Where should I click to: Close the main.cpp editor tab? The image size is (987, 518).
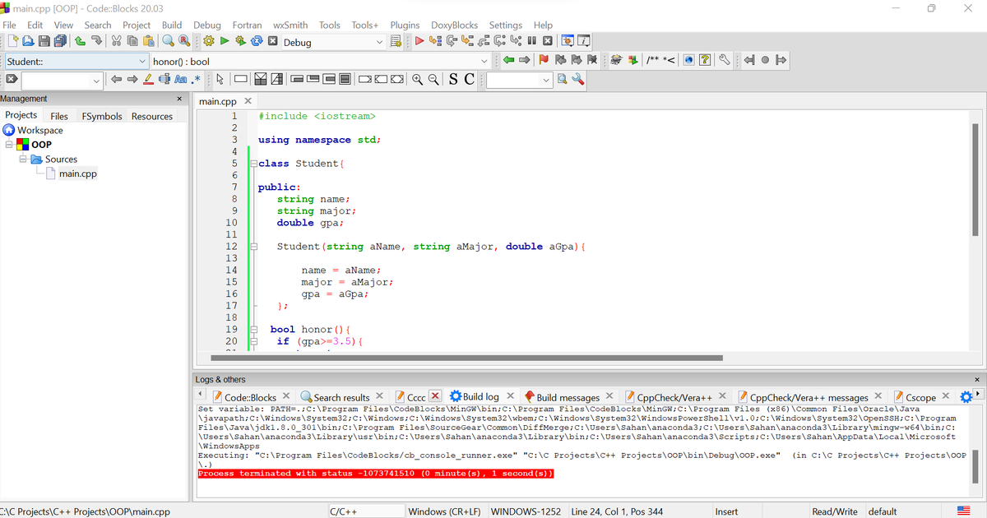[x=248, y=100]
